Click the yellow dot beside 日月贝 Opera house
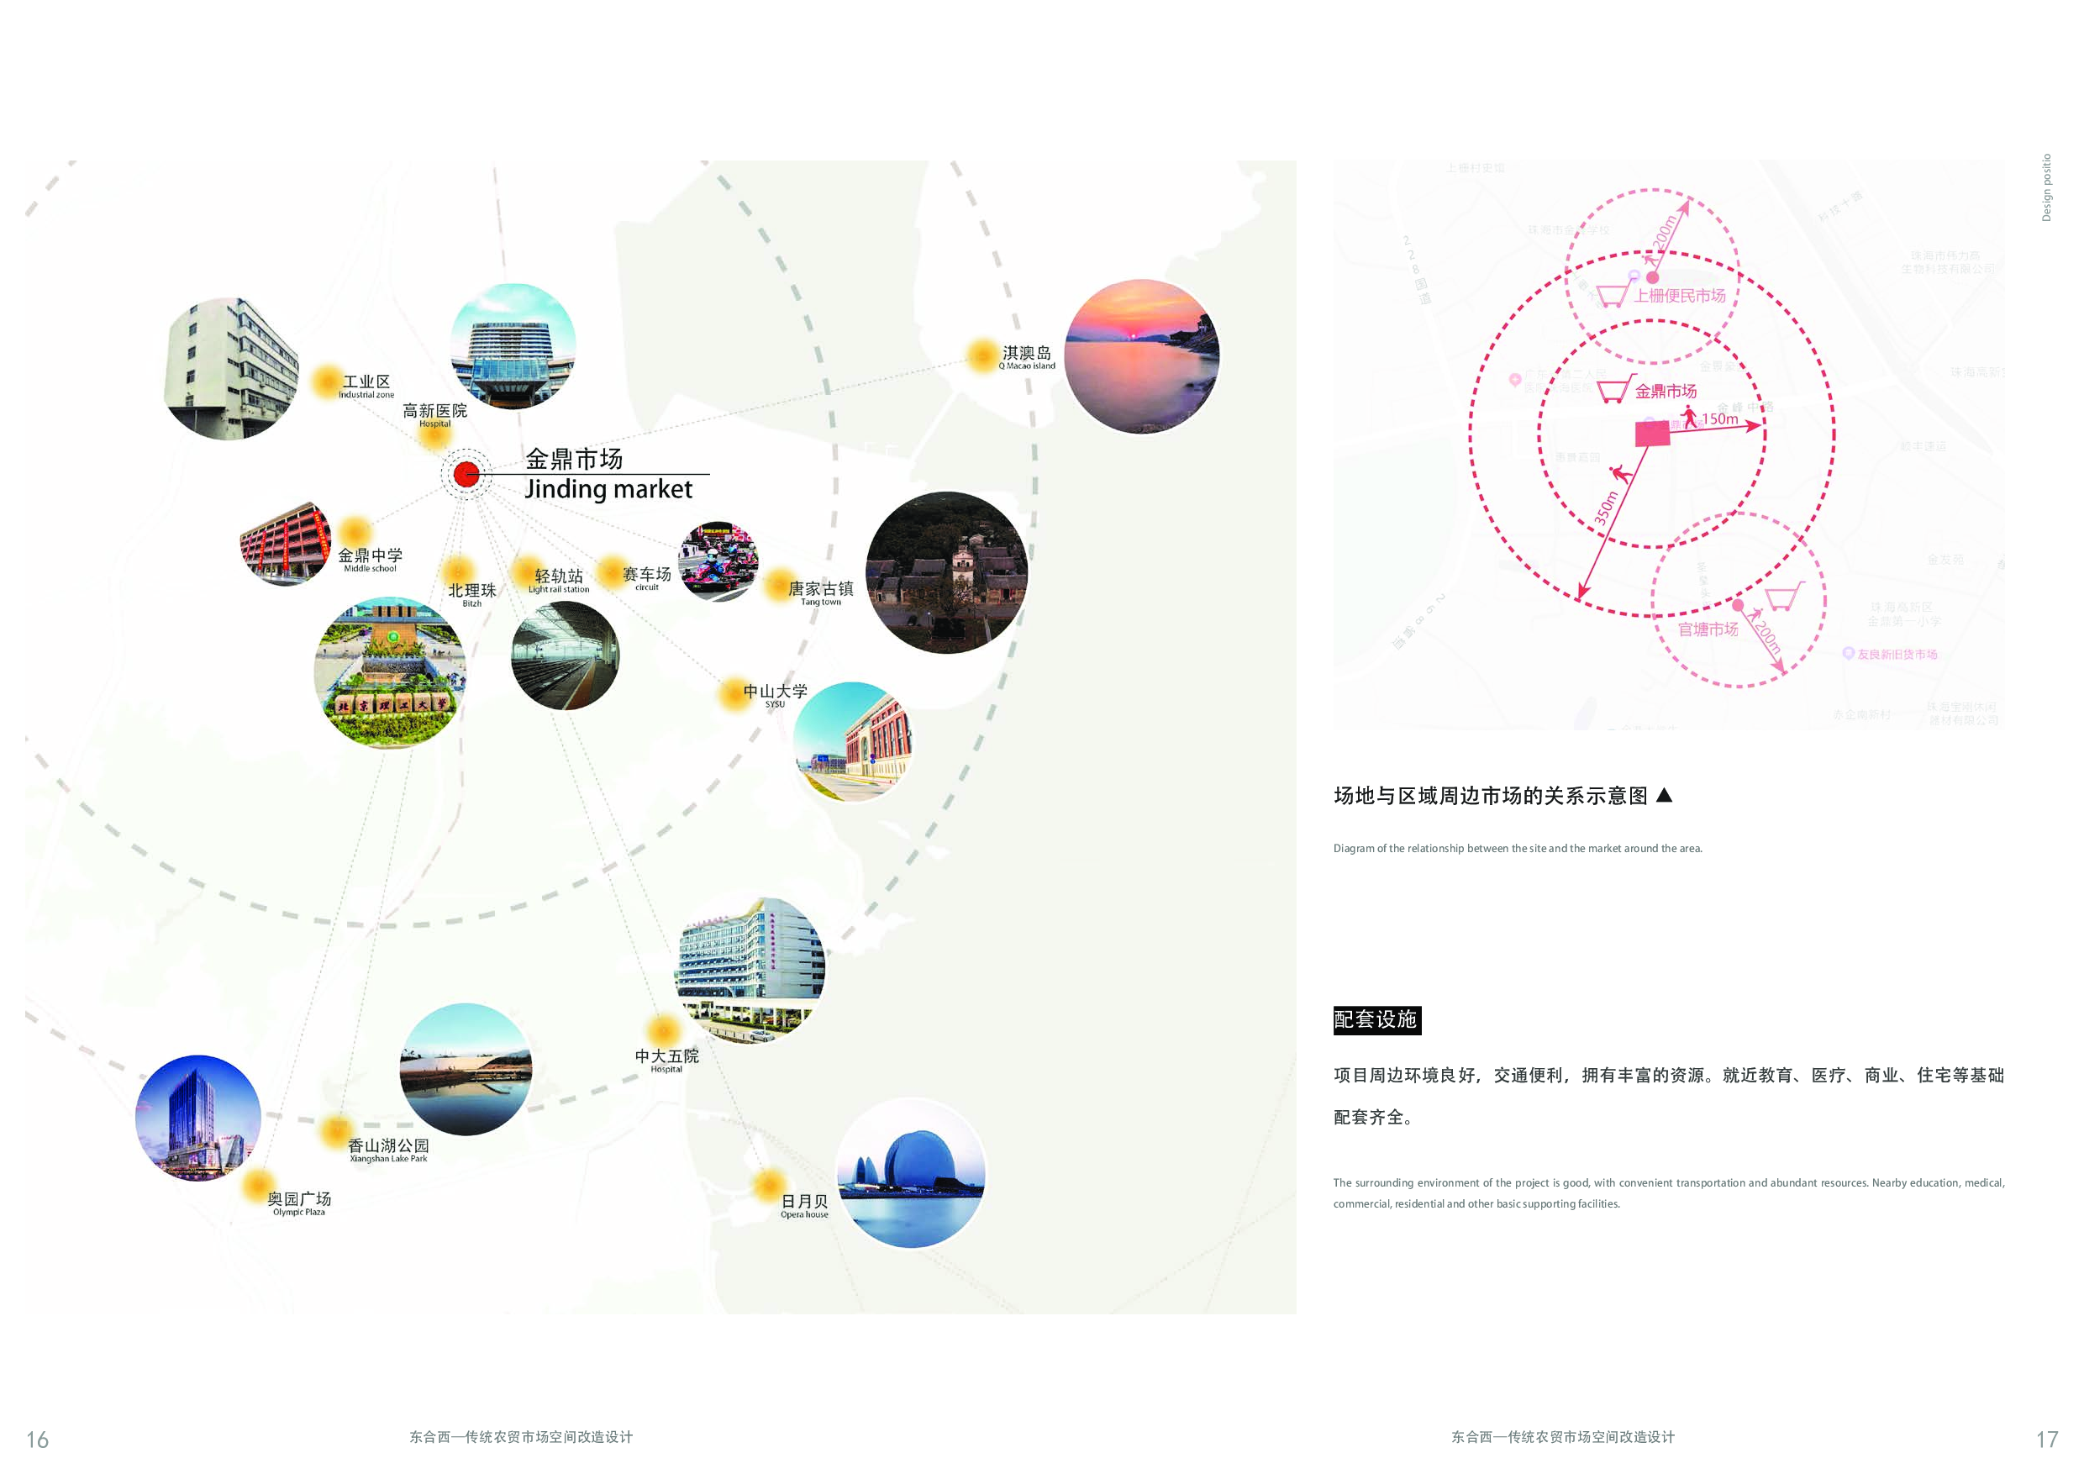This screenshot has height=1474, width=2084. pyautogui.click(x=770, y=1186)
